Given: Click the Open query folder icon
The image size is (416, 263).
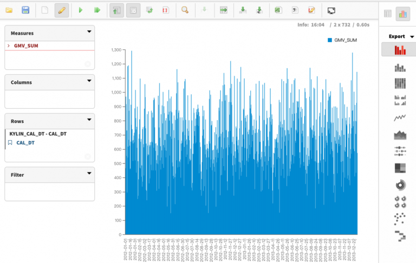Looking at the screenshot, I should pyautogui.click(x=9, y=10).
